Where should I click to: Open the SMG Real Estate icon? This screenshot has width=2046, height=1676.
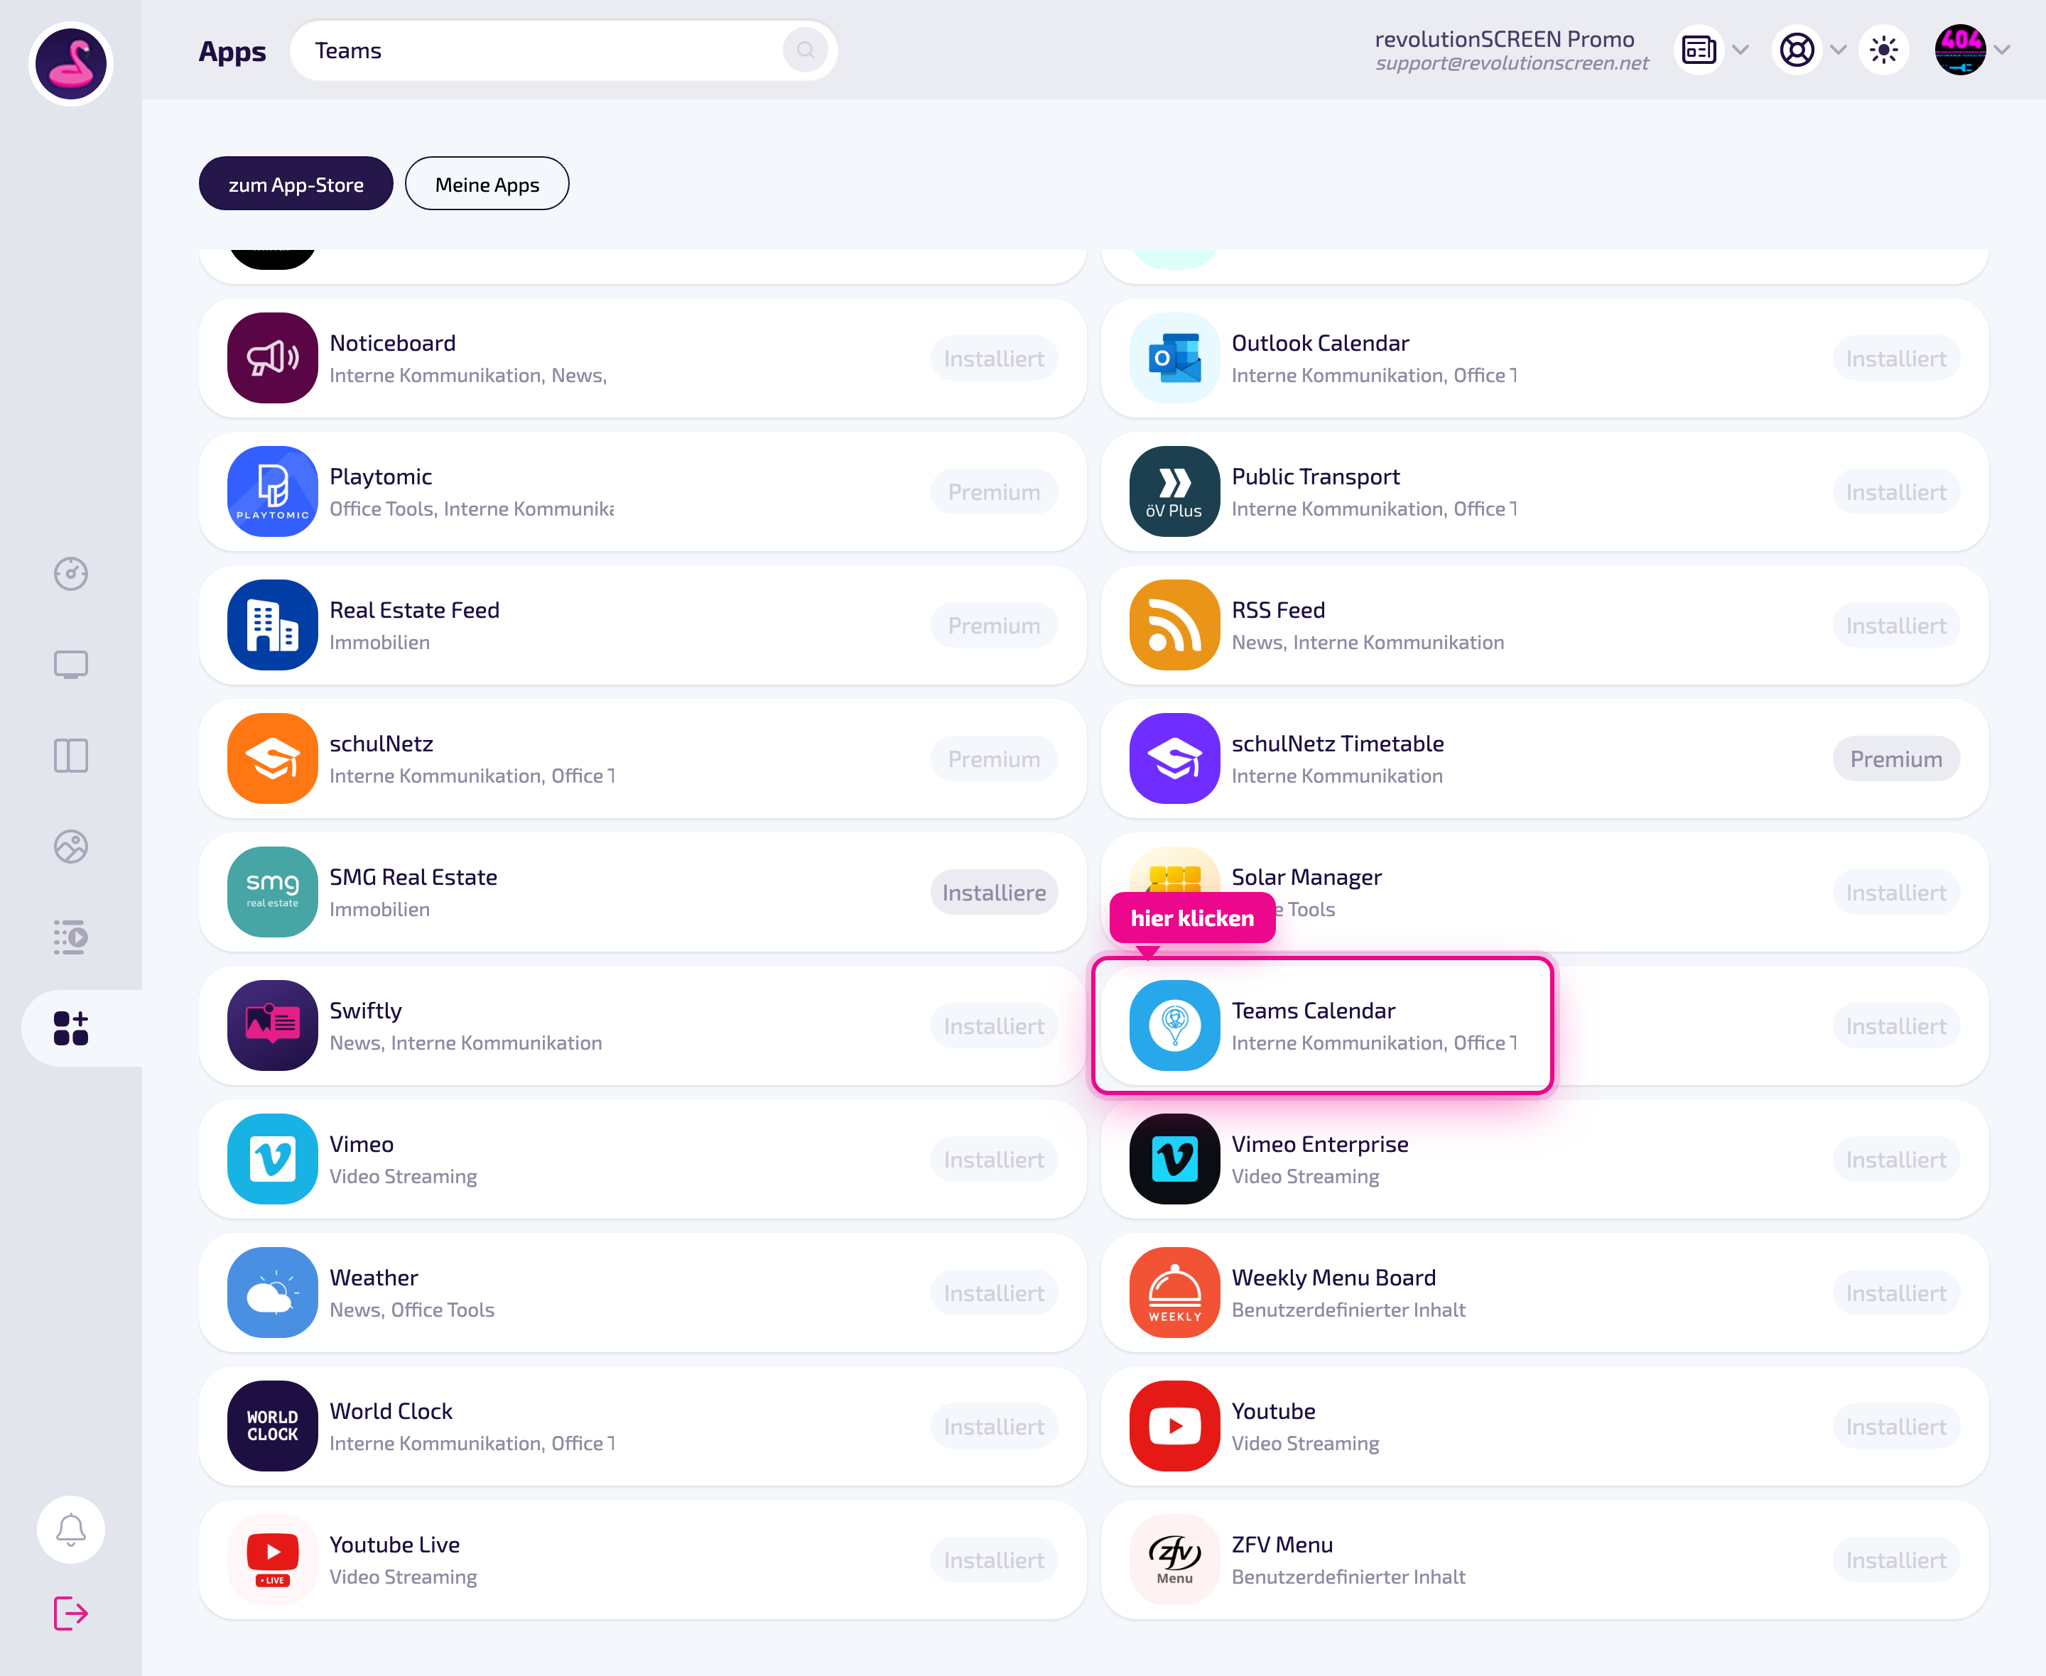pyautogui.click(x=272, y=892)
